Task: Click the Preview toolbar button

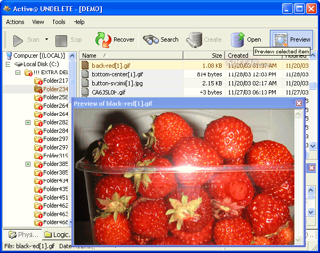Action: [x=291, y=39]
